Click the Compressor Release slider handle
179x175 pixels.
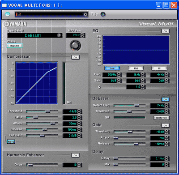tap(45, 130)
